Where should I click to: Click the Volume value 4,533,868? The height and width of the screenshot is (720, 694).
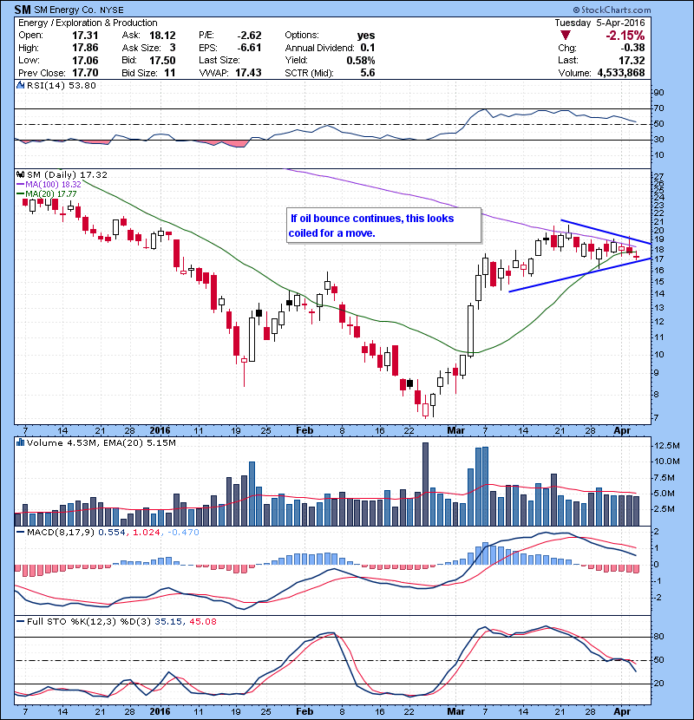[x=621, y=73]
